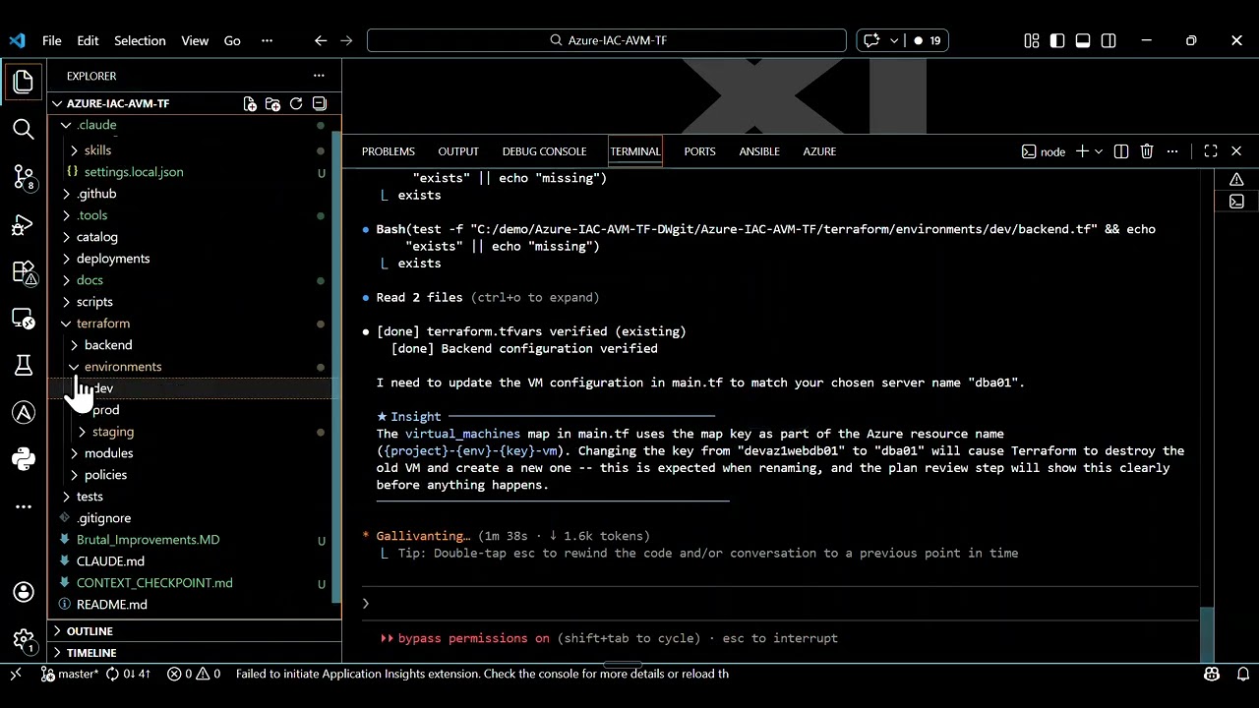The height and width of the screenshot is (708, 1259).
Task: Open the new terminal launch profile dropdown
Action: 1099,151
